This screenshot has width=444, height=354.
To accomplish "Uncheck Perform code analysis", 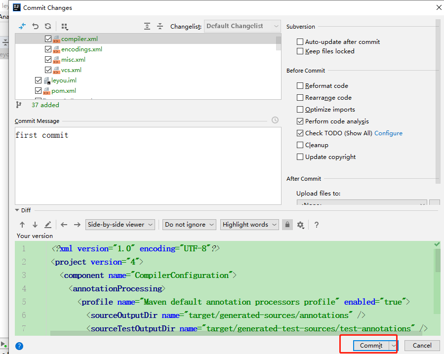I will (300, 121).
